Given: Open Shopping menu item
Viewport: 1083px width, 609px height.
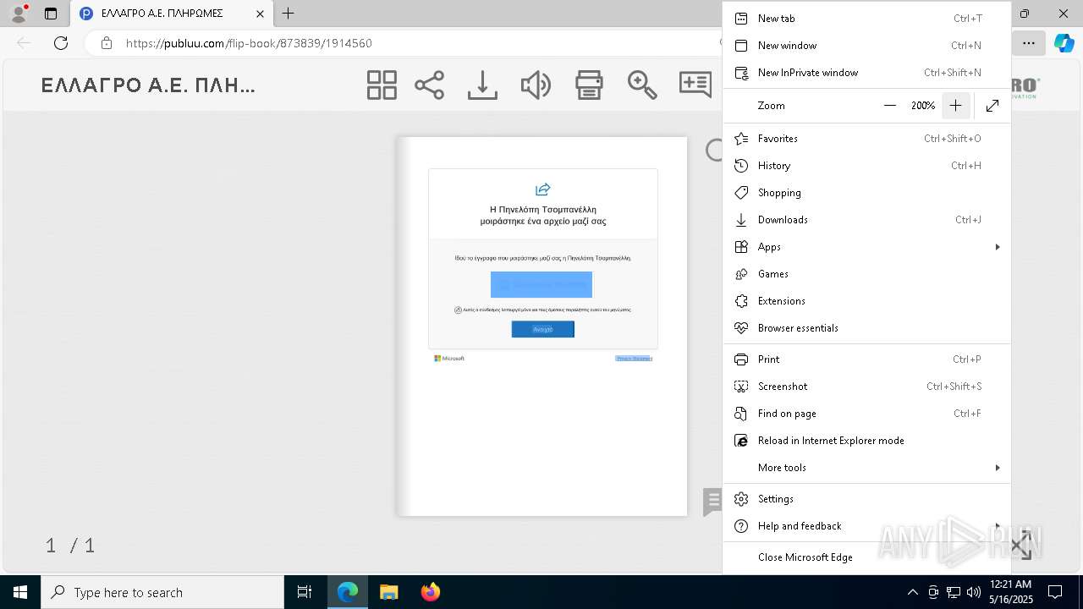Looking at the screenshot, I should tap(866, 193).
